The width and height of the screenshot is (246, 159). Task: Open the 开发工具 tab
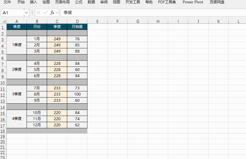coord(133,2)
